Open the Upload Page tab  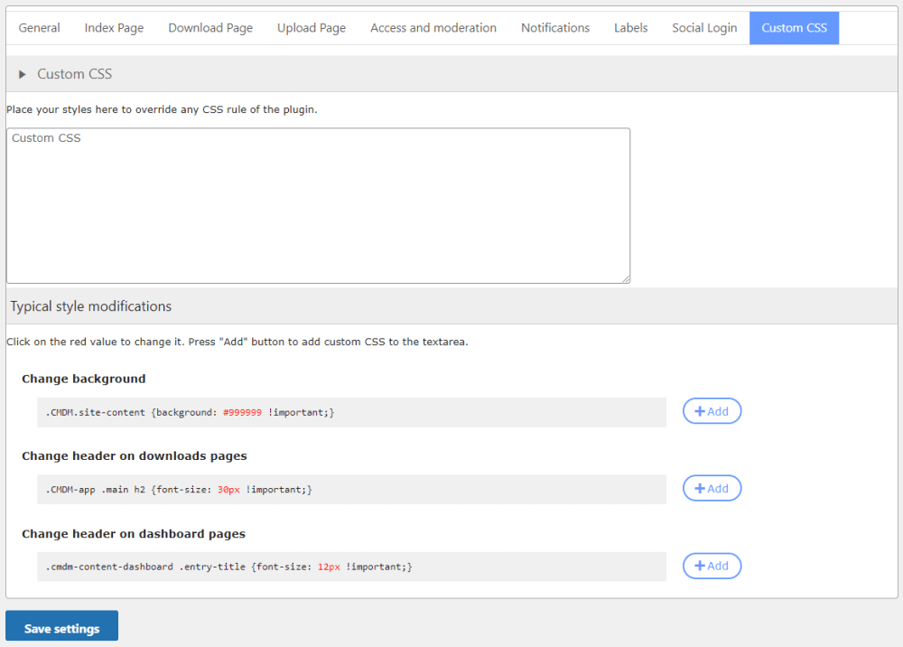click(312, 28)
